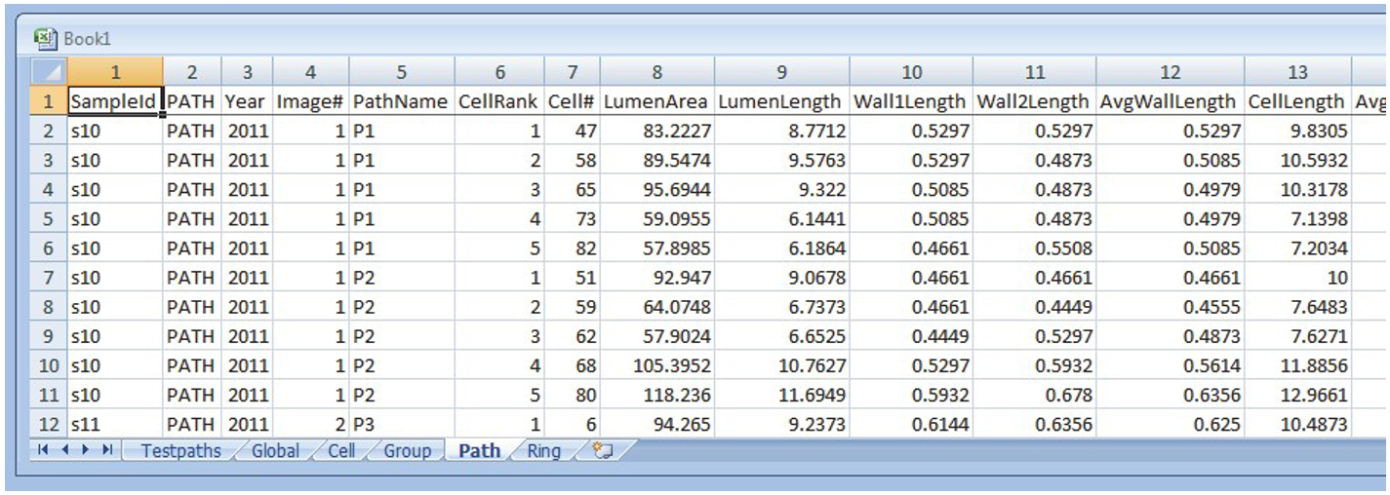Image resolution: width=1390 pixels, height=495 pixels.
Task: Insert a new worksheet via tab icon
Action: [602, 451]
